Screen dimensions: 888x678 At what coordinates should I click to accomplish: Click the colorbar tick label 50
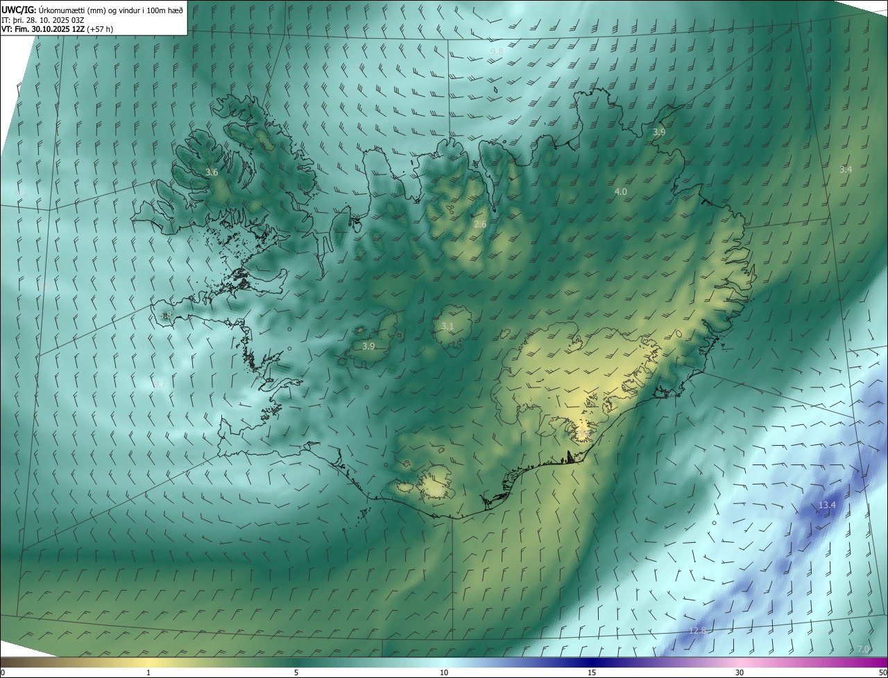882,672
